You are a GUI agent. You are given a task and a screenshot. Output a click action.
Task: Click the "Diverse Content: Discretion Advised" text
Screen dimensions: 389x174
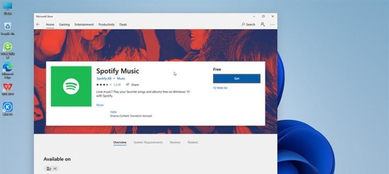pos(131,116)
